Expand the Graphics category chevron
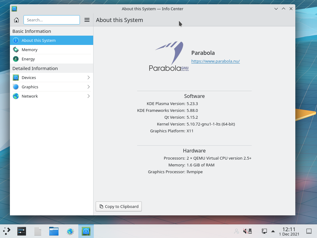The width and height of the screenshot is (317, 238). point(88,87)
